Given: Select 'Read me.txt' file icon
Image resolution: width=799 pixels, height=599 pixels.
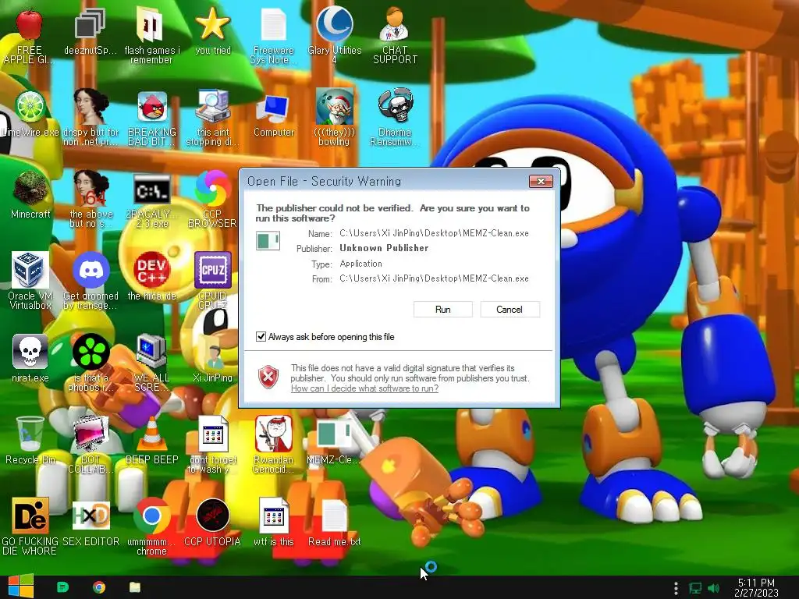Looking at the screenshot, I should click(x=334, y=523).
